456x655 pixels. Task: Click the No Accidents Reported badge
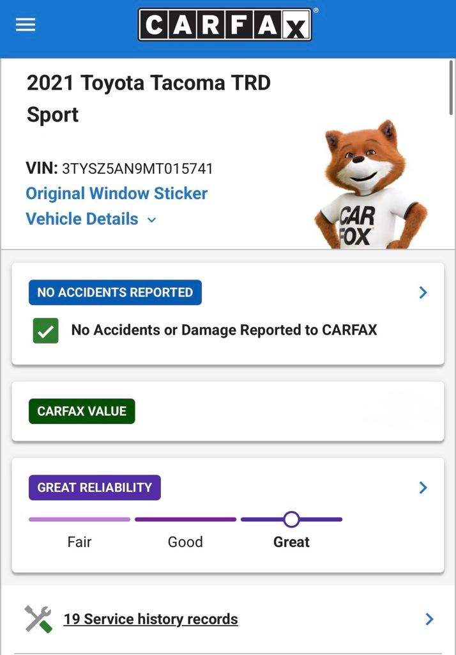[115, 292]
